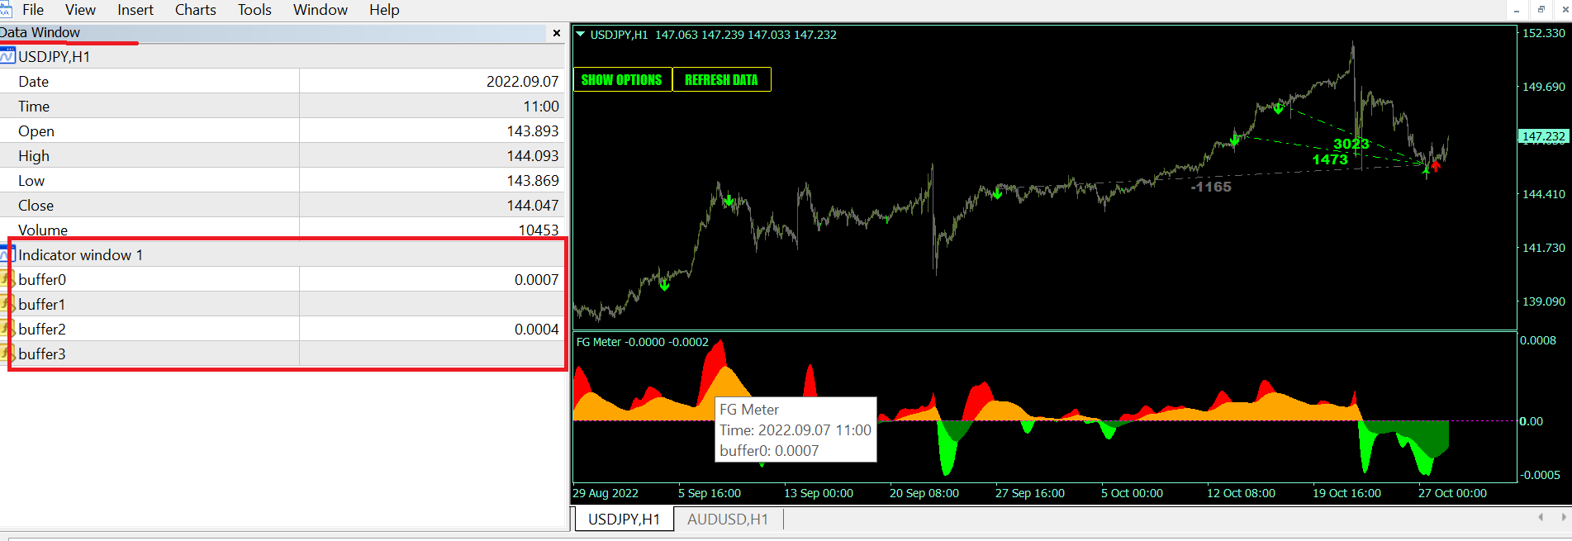Screen dimensions: 1572x541
Task: Click the 152.330 price axis label
Action: pyautogui.click(x=1544, y=33)
